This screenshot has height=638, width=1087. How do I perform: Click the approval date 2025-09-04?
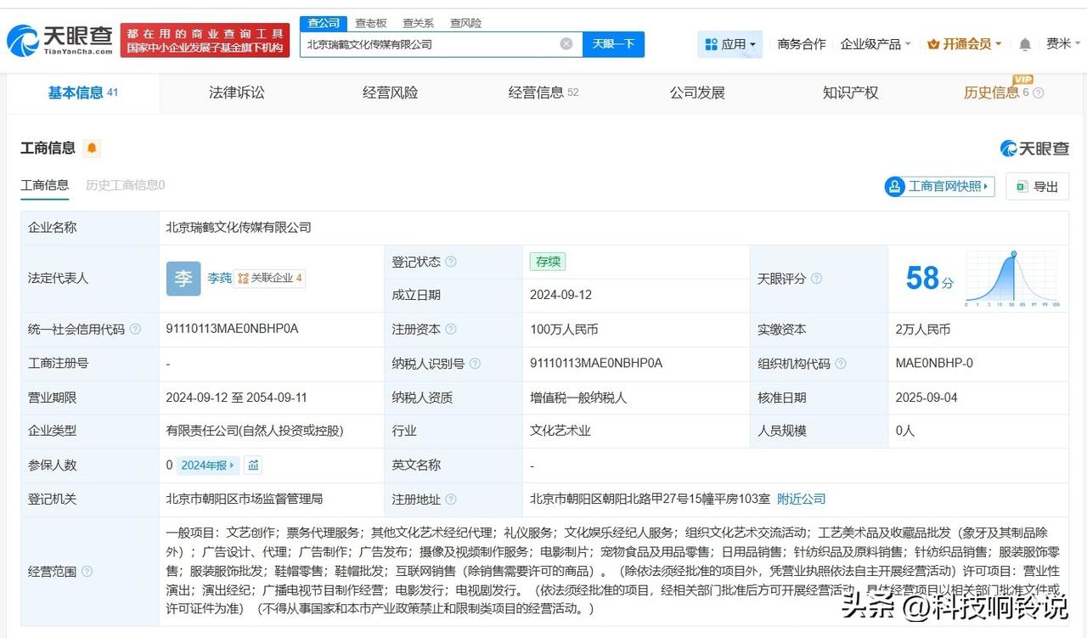pyautogui.click(x=926, y=397)
